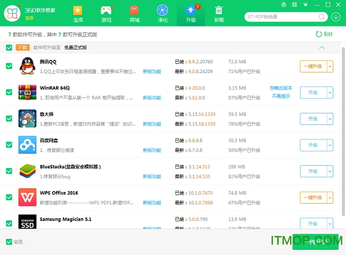
Task: Uncheck the 鲁大师 checkbox
Action: (9, 119)
